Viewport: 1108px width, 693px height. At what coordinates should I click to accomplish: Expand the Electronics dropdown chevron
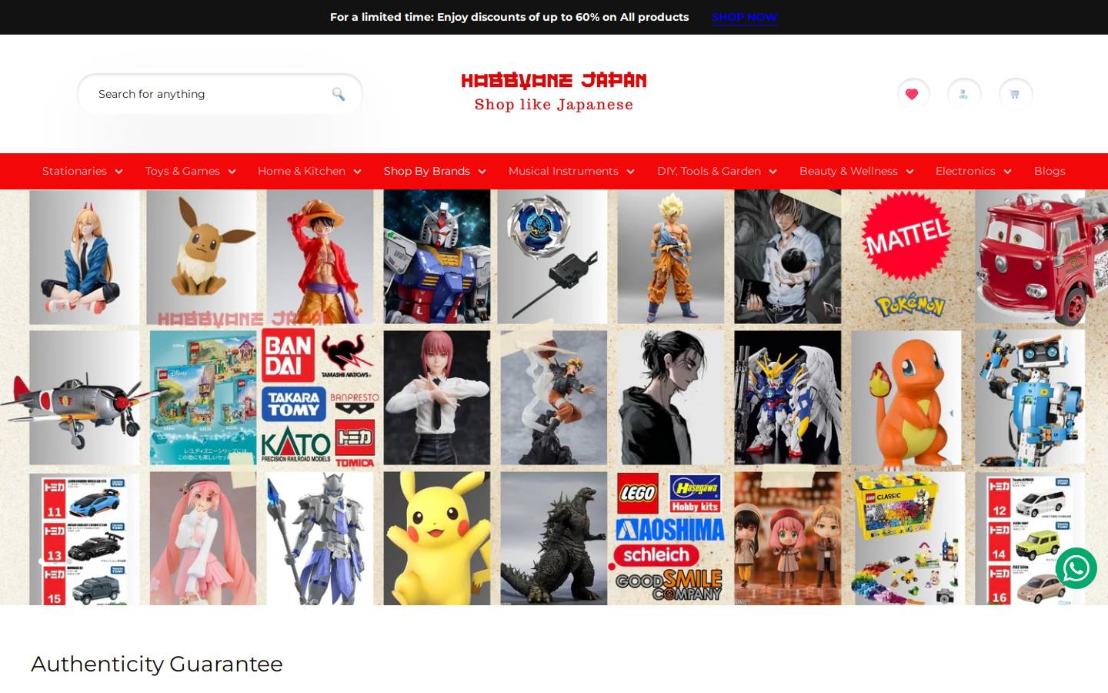1007,172
